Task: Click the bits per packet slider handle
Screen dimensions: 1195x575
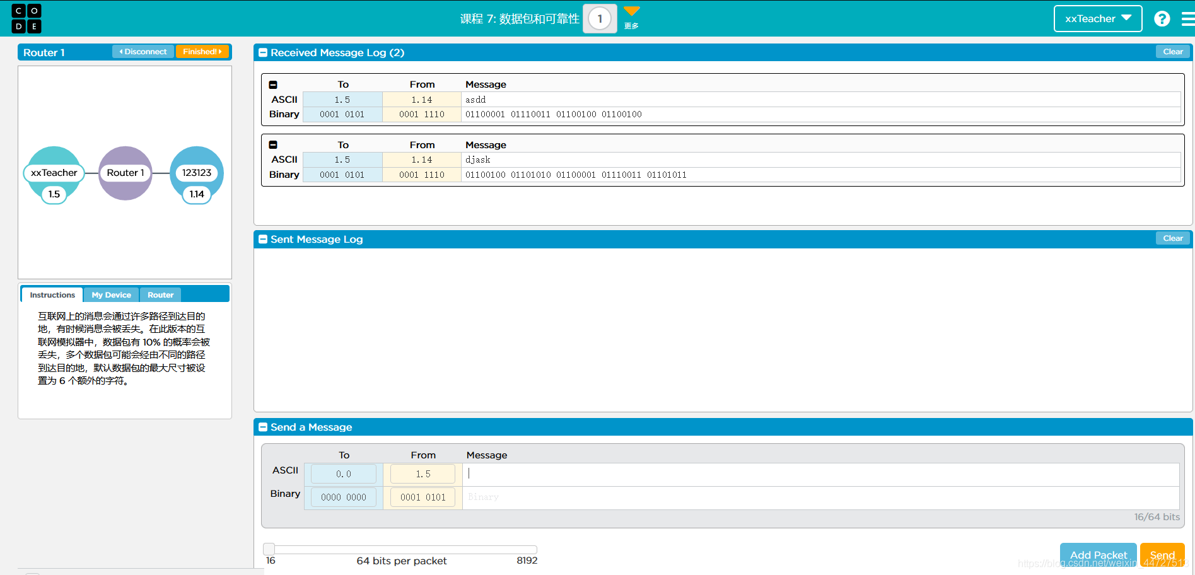Action: coord(269,549)
